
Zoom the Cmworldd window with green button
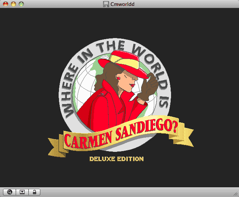(x=21, y=4)
